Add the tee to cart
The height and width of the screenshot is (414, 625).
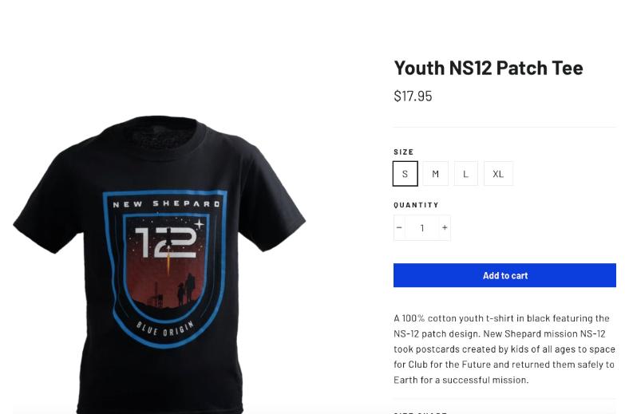click(x=504, y=275)
